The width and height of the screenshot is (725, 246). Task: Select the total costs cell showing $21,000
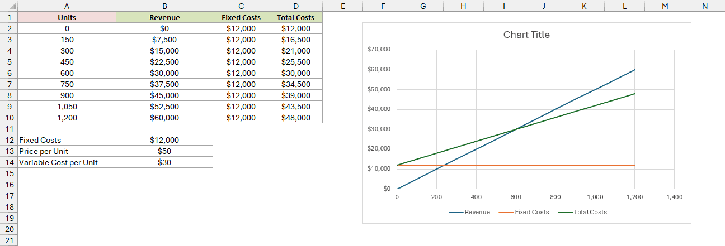pos(295,51)
